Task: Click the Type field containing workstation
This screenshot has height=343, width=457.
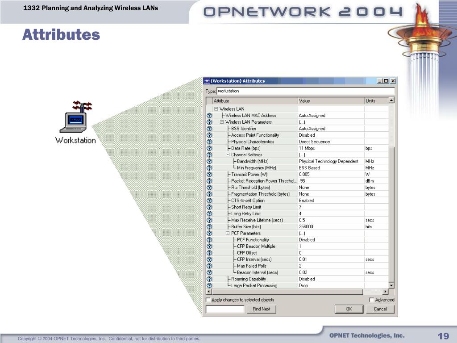Action: click(x=305, y=91)
